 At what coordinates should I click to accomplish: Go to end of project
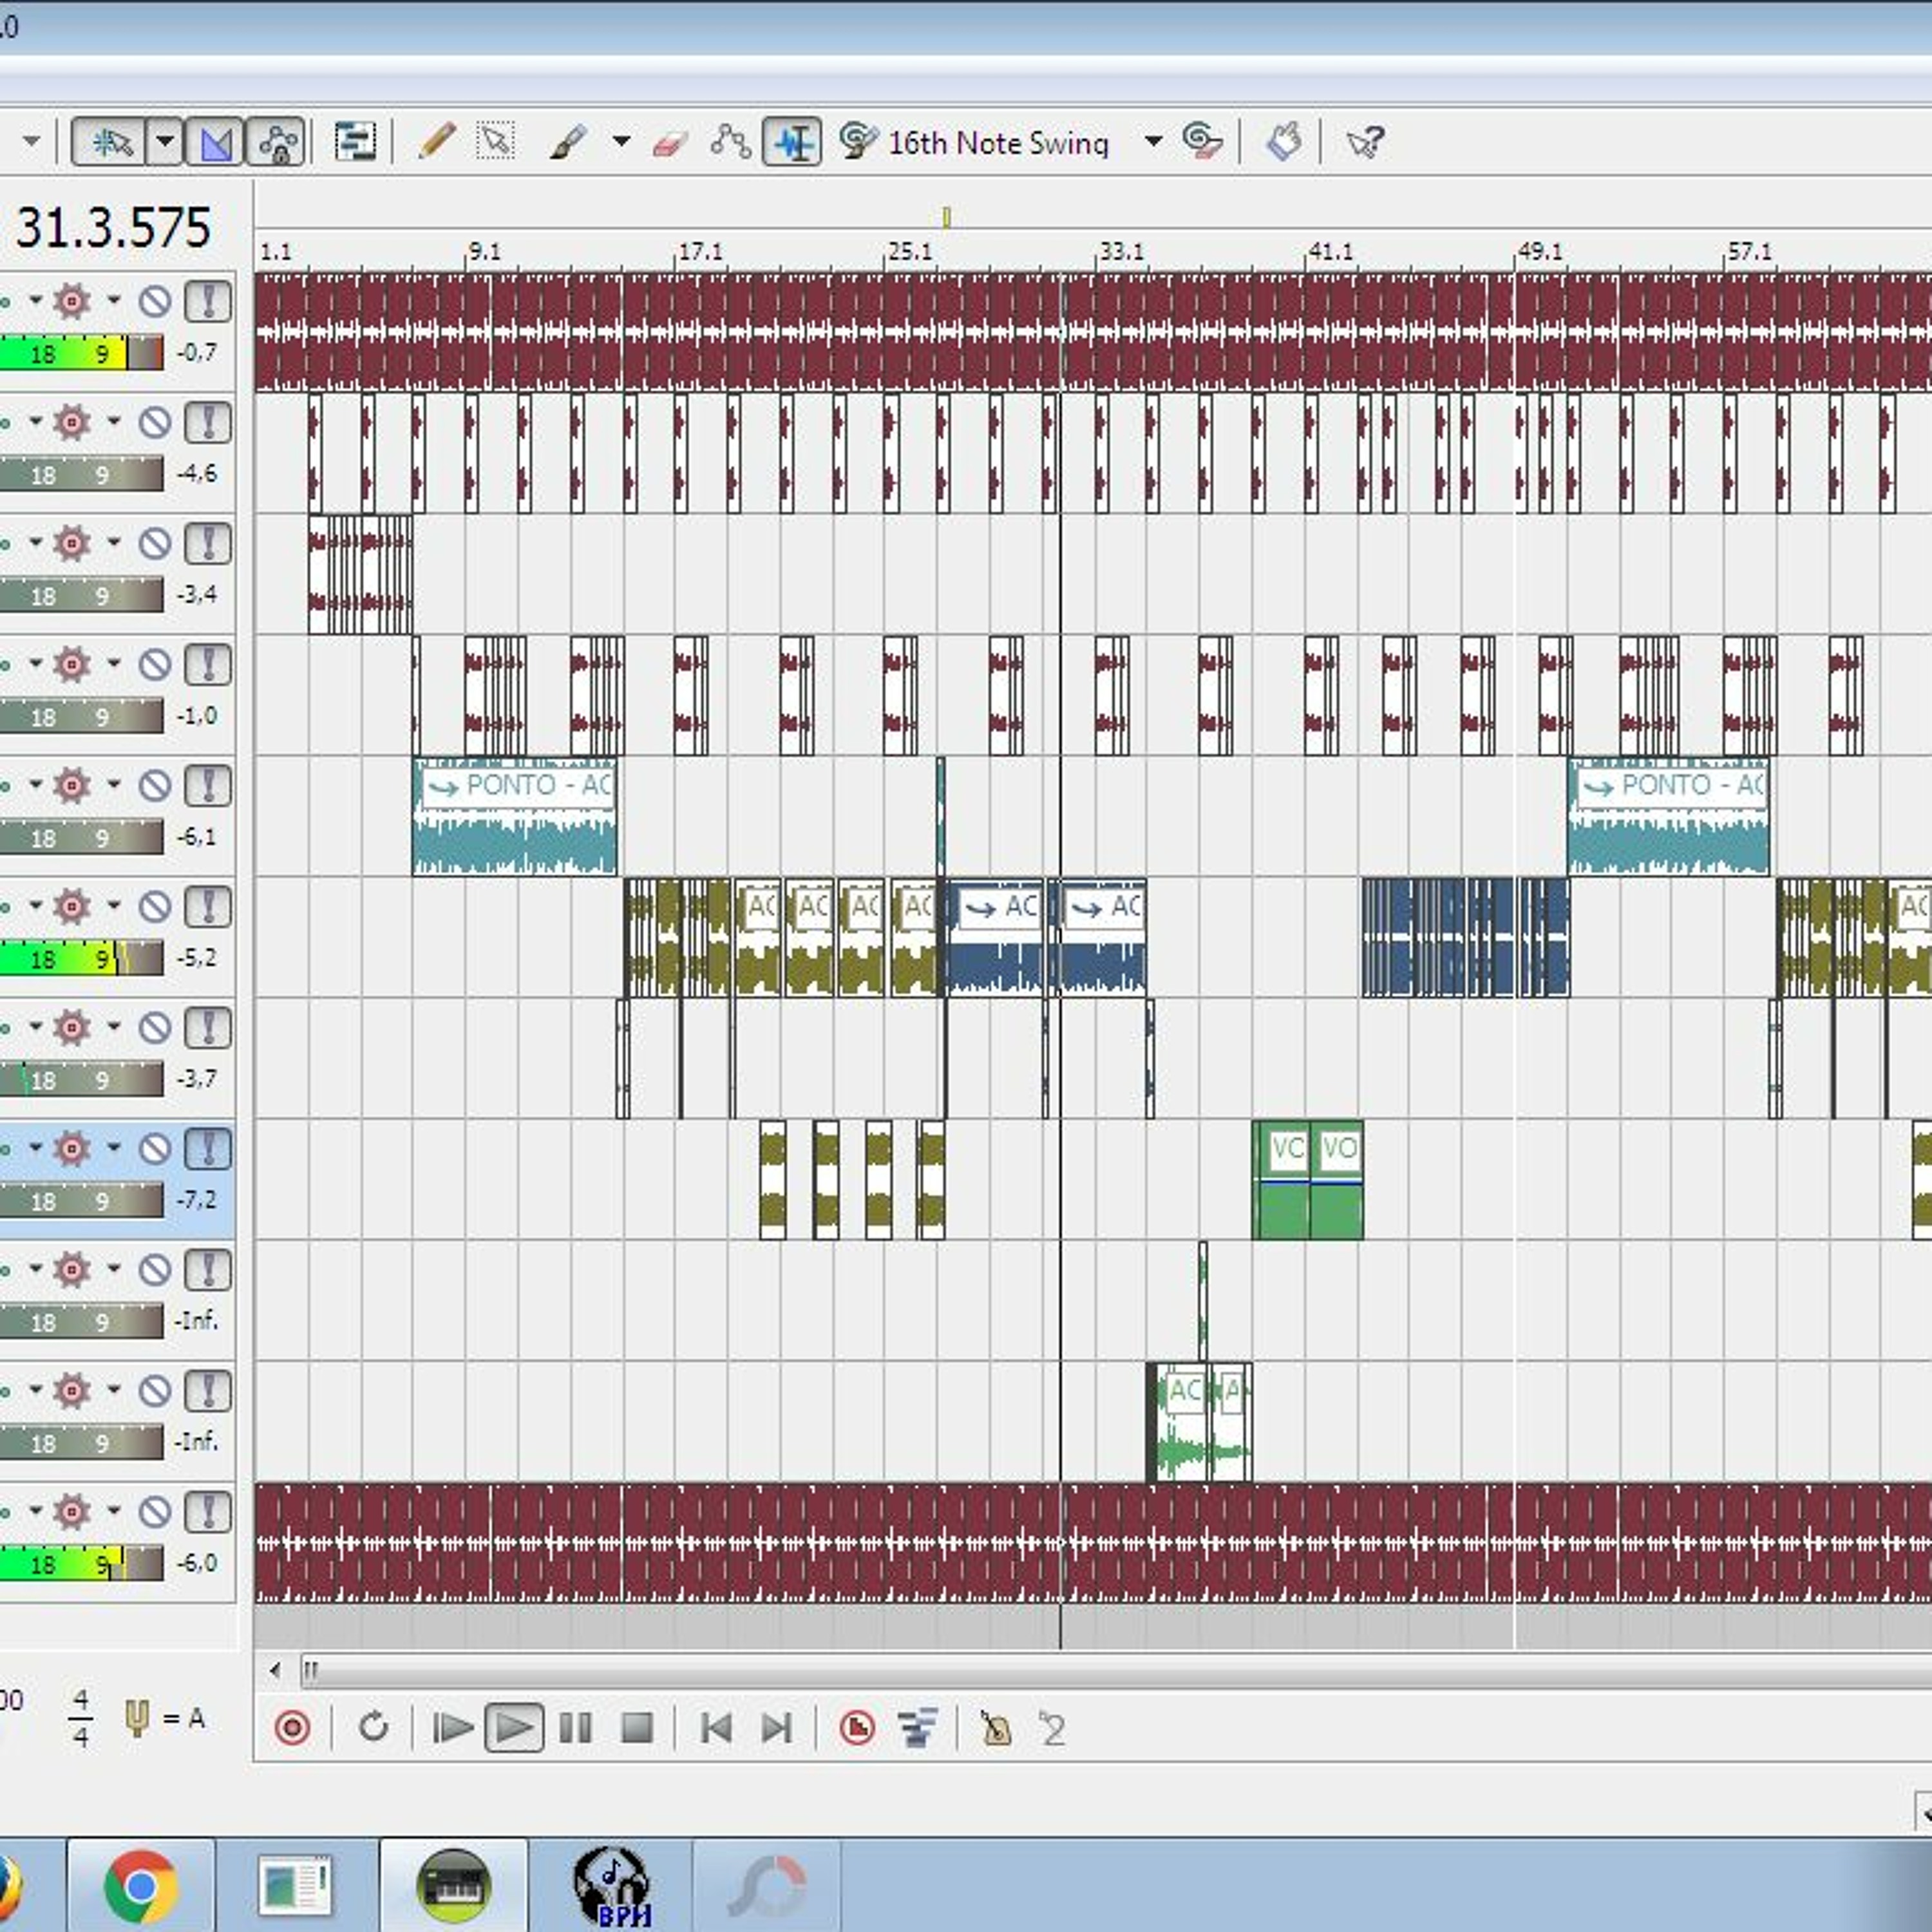pyautogui.click(x=777, y=1727)
